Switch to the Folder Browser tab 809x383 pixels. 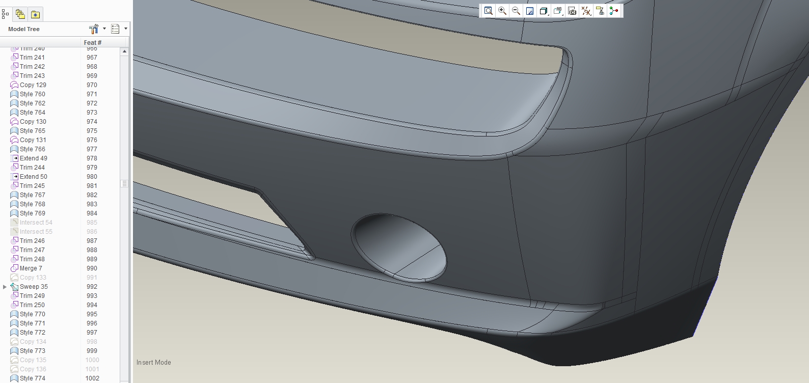[x=20, y=14]
